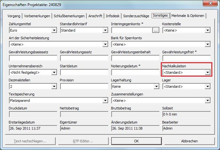The height and width of the screenshot is (150, 220).
Task: Expand the Lagerhaltung dropdown
Action: pyautogui.click(x=156, y=86)
